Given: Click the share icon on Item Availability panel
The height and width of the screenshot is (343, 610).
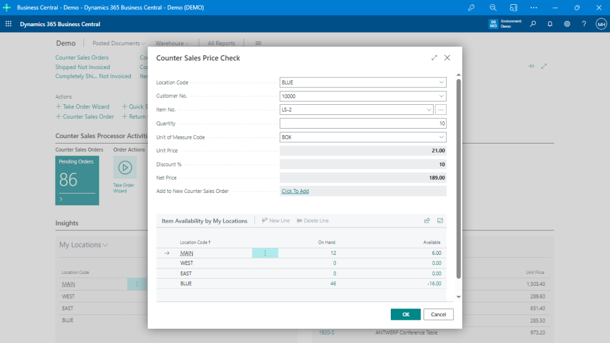Looking at the screenshot, I should 427,220.
